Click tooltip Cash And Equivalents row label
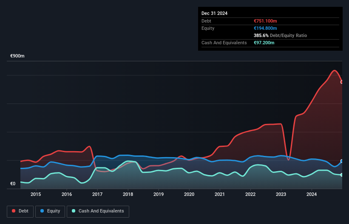Viewport: 349px width, 224px height. click(224, 43)
